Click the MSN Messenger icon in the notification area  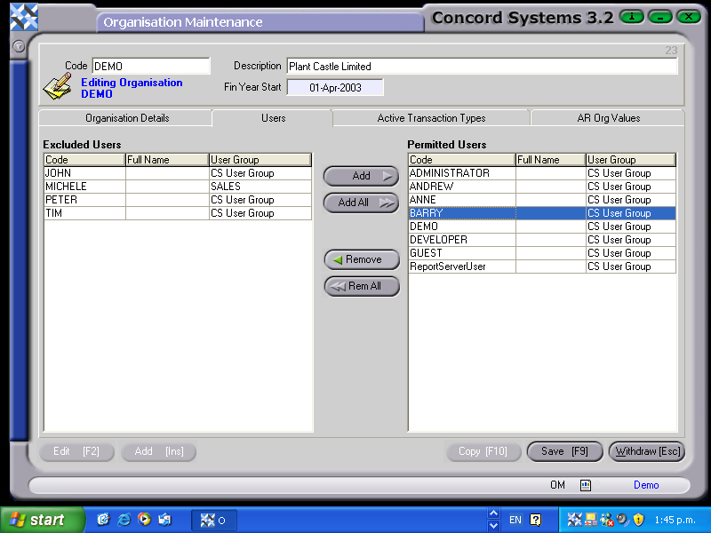click(x=604, y=519)
